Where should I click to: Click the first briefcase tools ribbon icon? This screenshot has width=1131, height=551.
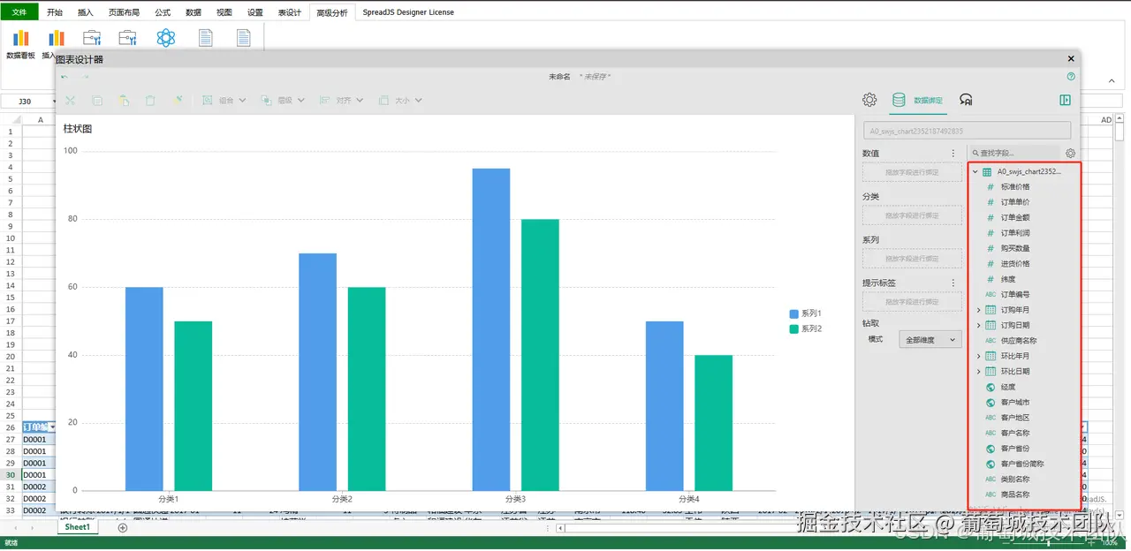pyautogui.click(x=92, y=38)
